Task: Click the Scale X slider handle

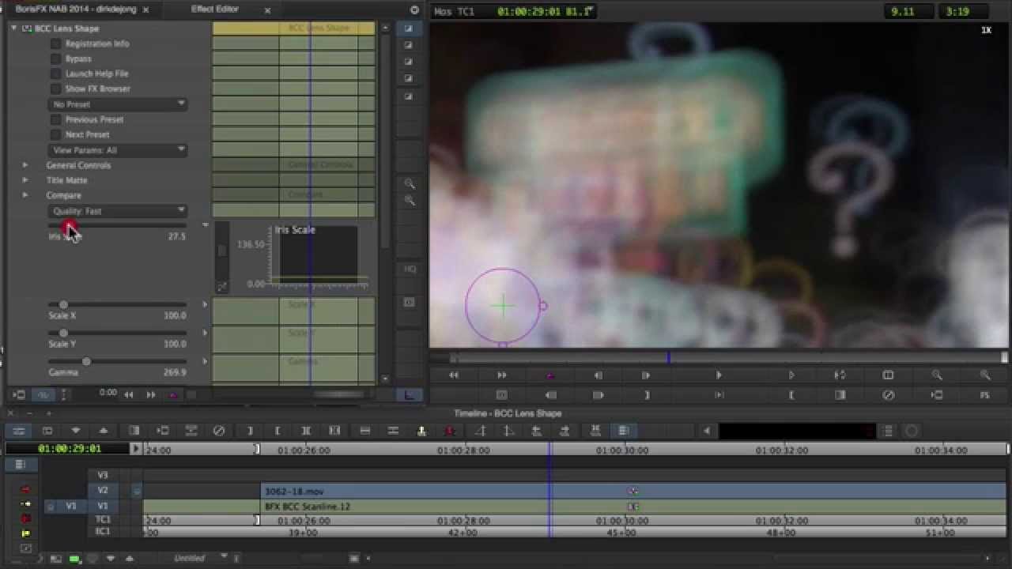Action: [x=63, y=304]
